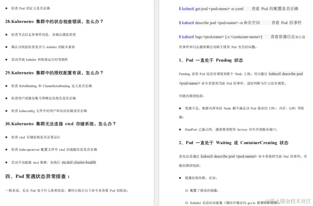Click the circle marker beside '配置了错误的镜像'
Screen dimensions: 313x206
point(187,191)
